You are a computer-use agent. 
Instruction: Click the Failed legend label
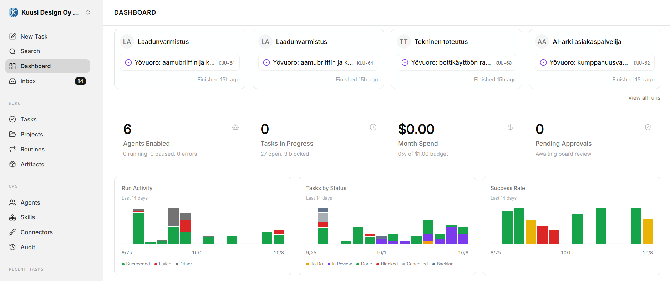pyautogui.click(x=165, y=264)
